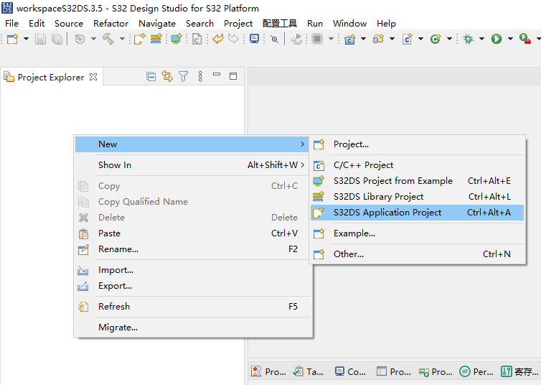Click toolbar S32DS Project from Example icon

pyautogui.click(x=177, y=39)
